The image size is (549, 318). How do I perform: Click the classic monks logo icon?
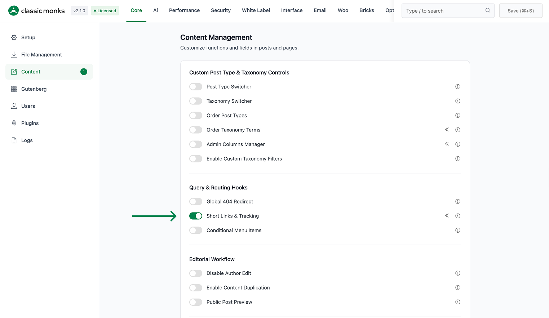(x=13, y=11)
